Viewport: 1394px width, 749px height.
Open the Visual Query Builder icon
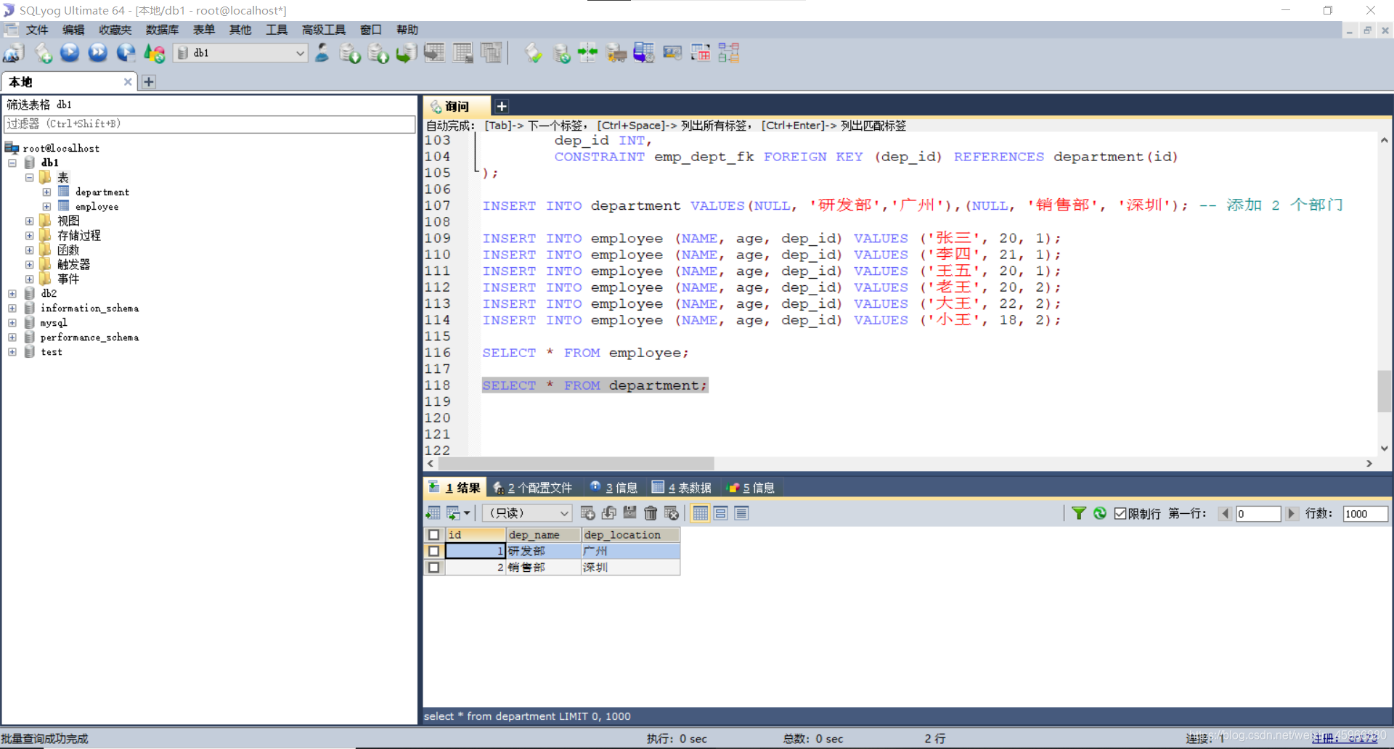pos(701,53)
